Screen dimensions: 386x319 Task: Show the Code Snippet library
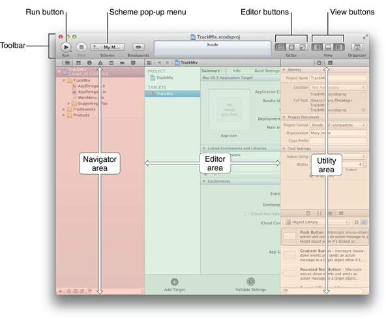pyautogui.click(x=319, y=213)
